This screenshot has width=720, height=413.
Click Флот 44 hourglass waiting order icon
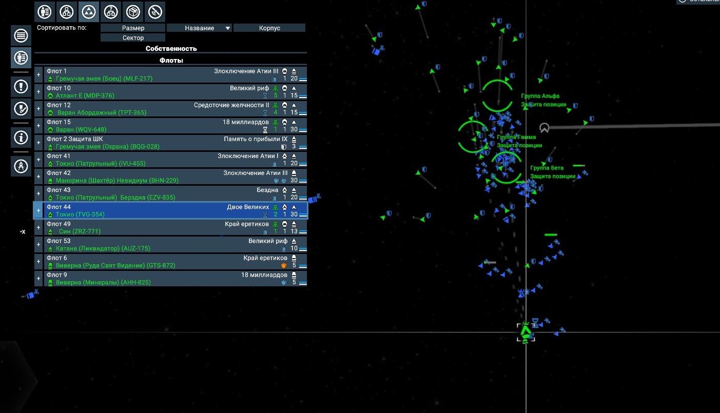(265, 214)
